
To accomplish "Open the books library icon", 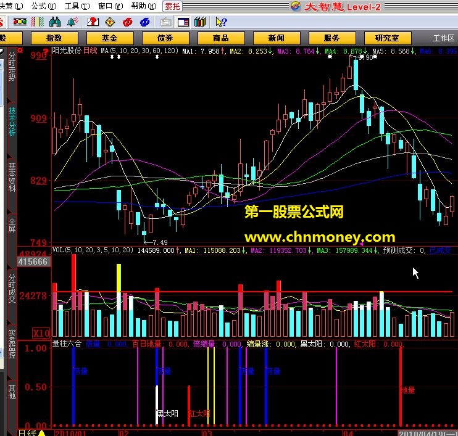I will pos(200,22).
